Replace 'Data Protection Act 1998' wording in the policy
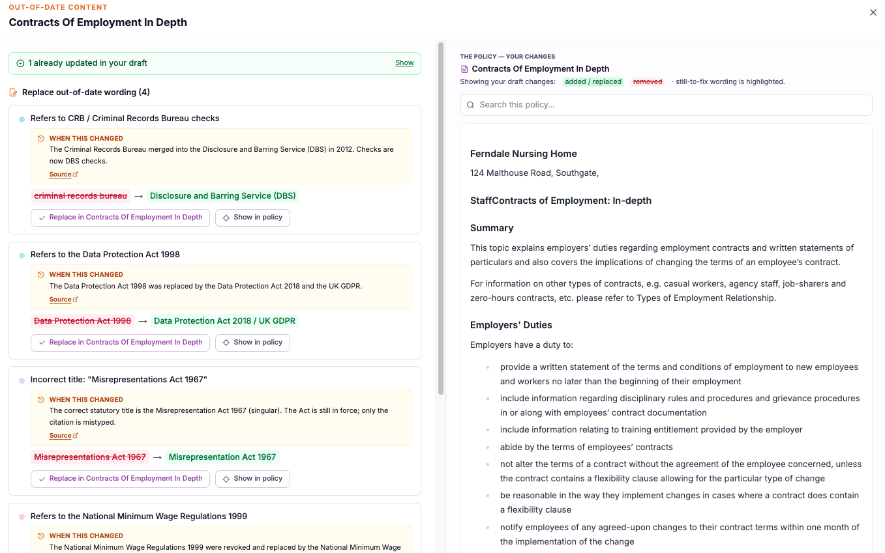The height and width of the screenshot is (553, 885). tap(120, 343)
